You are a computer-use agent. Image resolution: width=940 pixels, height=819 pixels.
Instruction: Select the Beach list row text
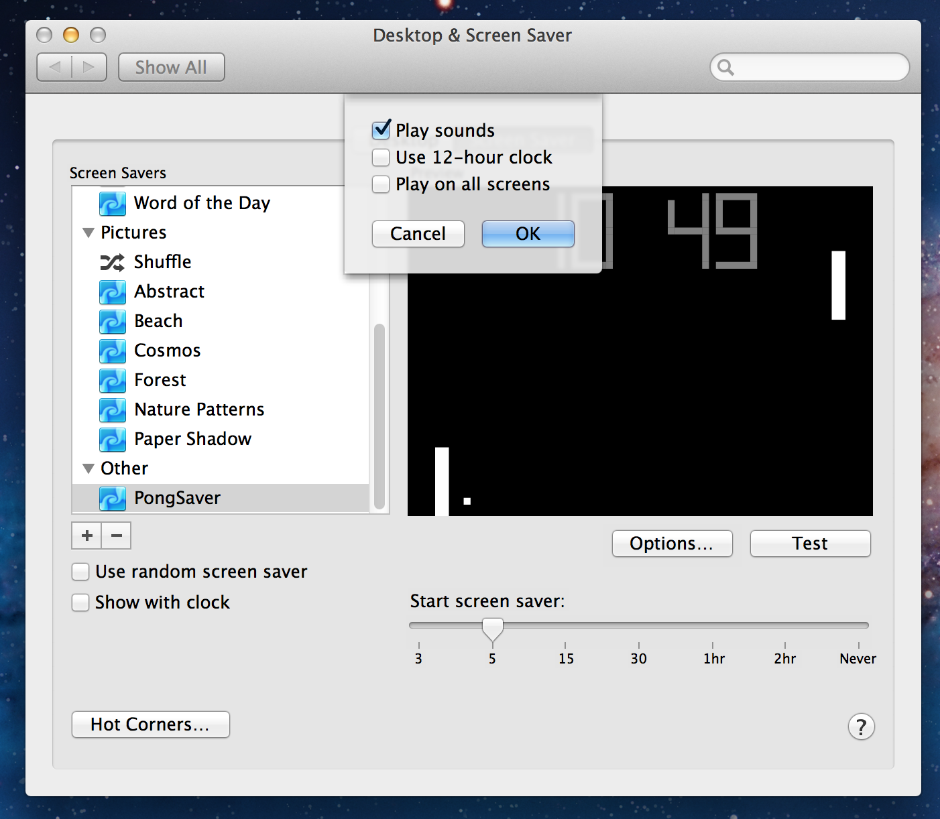click(x=158, y=321)
